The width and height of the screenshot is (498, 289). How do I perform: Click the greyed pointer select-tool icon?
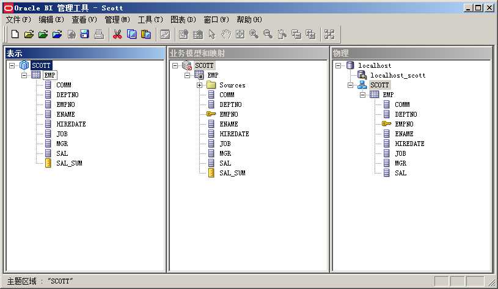click(x=212, y=34)
